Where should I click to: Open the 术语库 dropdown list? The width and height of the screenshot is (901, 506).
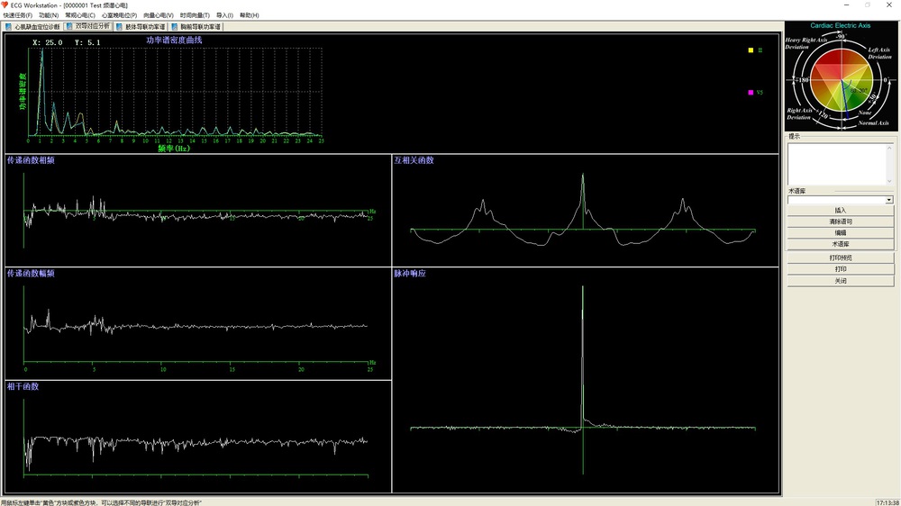[x=889, y=200]
